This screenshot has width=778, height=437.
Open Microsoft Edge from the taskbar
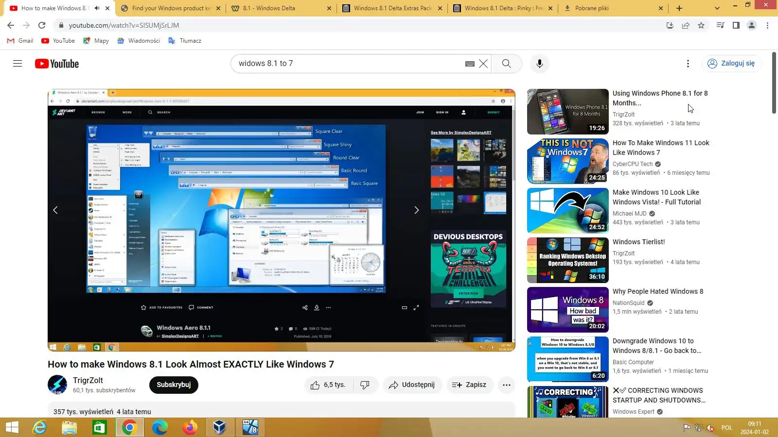point(159,427)
